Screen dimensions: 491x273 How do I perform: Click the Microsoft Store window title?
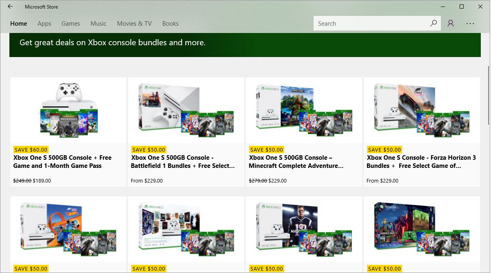coord(41,7)
